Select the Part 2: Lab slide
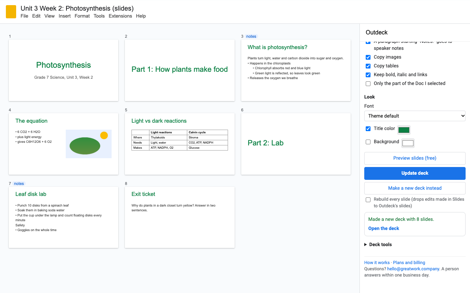Viewport: 470px width, 293px height. (296, 144)
